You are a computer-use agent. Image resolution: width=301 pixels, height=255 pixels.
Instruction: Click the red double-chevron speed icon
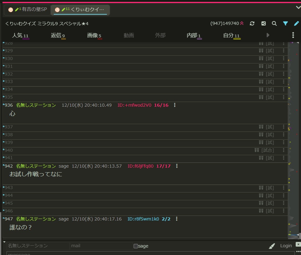(x=242, y=24)
